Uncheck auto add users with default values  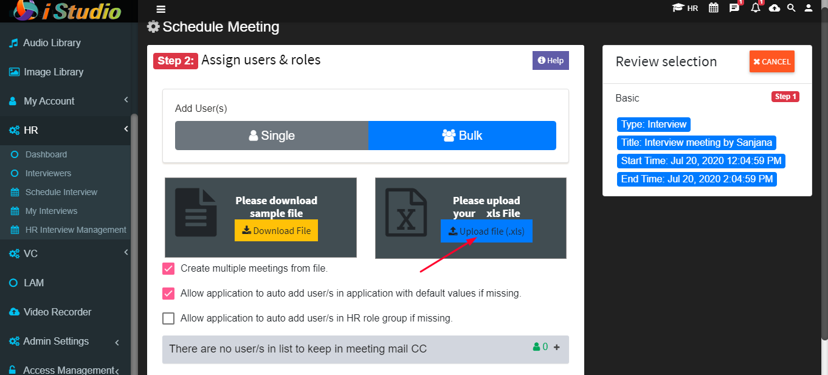coord(168,294)
